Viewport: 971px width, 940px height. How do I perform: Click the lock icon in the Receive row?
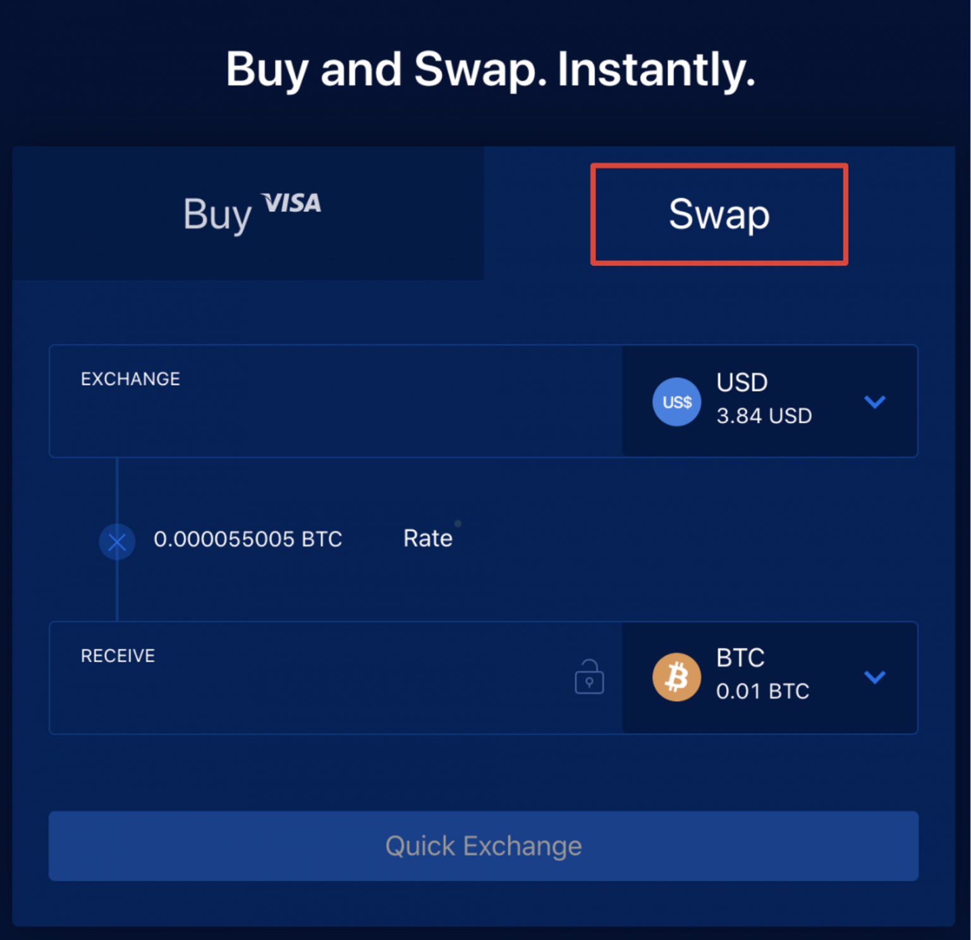pyautogui.click(x=589, y=676)
